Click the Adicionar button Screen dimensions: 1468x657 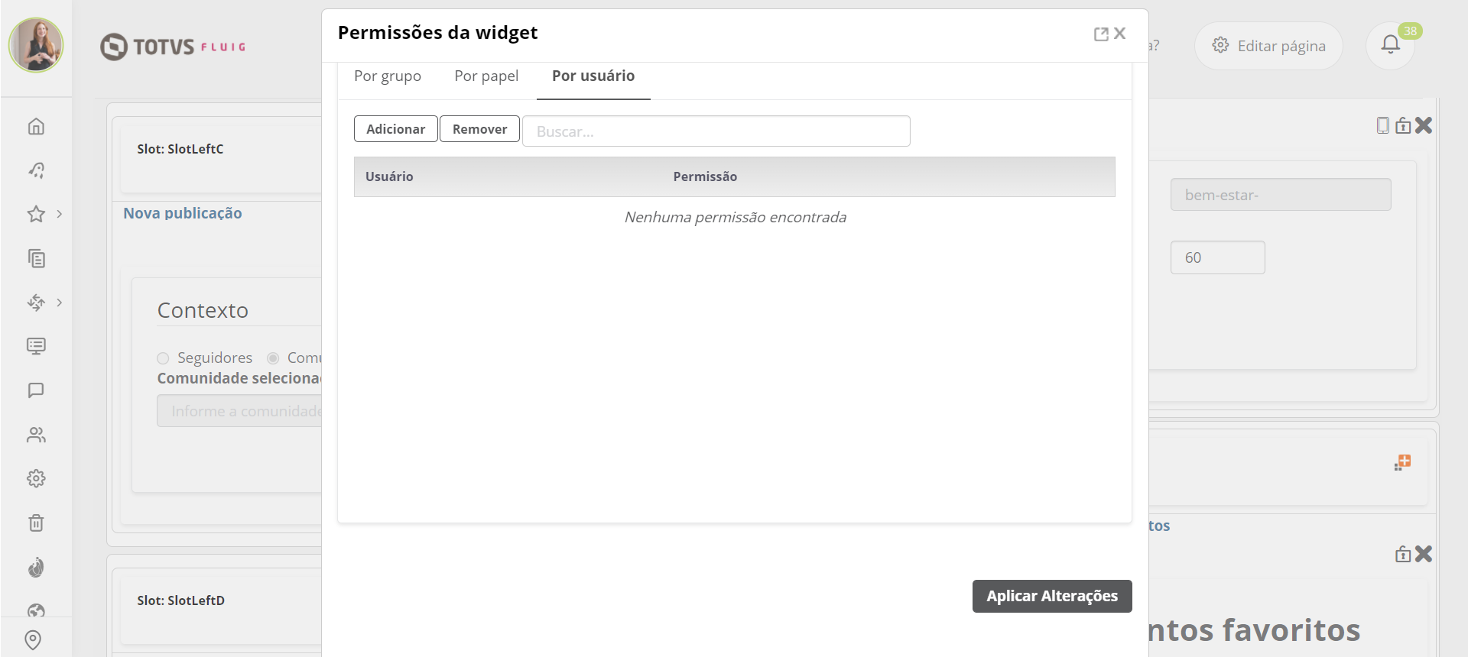pyautogui.click(x=395, y=129)
